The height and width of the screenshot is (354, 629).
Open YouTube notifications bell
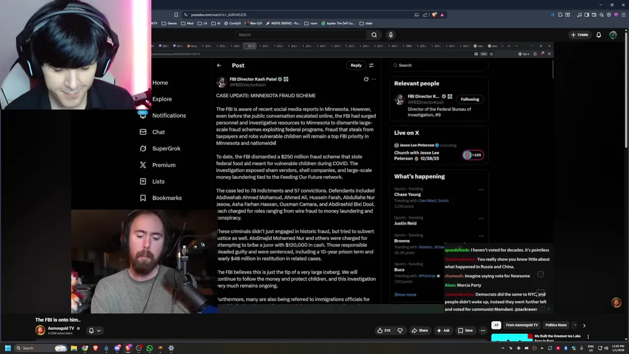click(599, 35)
